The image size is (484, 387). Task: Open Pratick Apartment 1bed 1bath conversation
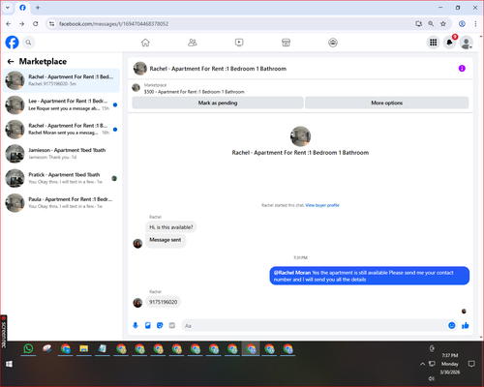coord(61,178)
